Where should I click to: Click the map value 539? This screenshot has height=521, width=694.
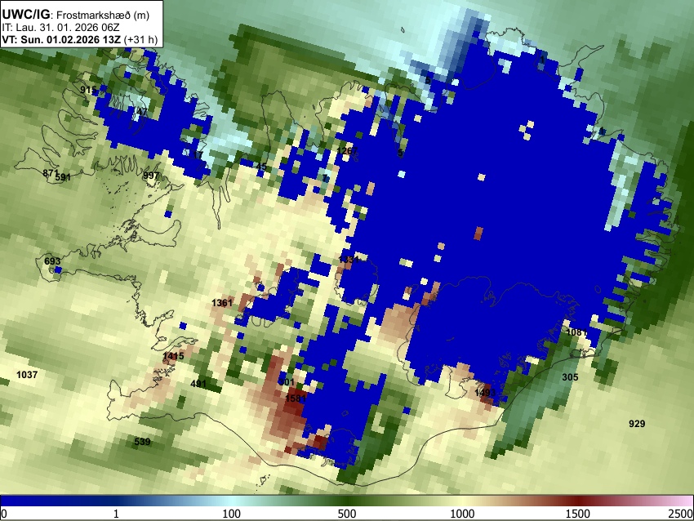(x=142, y=441)
